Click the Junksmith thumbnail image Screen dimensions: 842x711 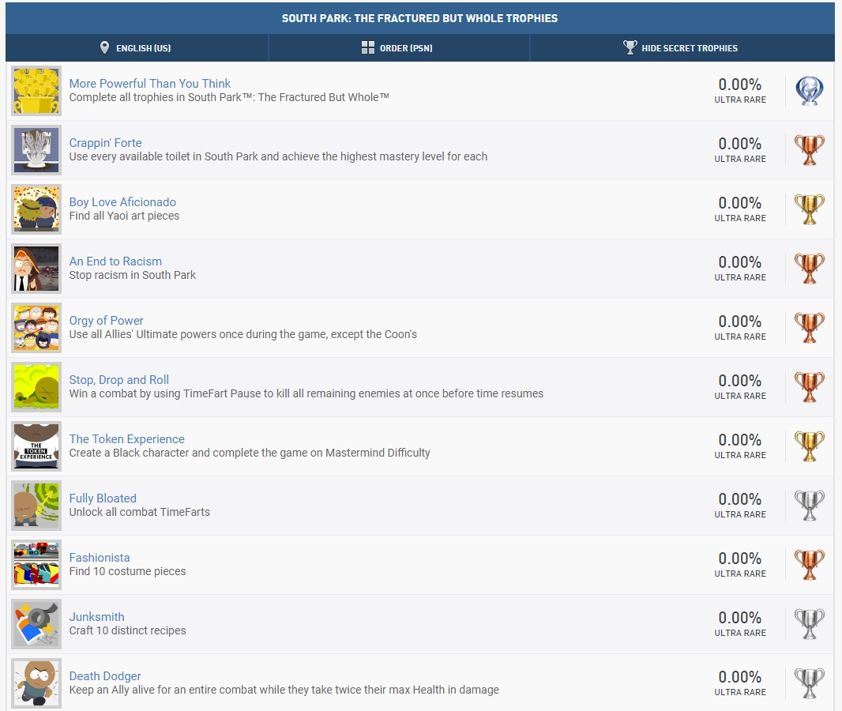coord(36,624)
